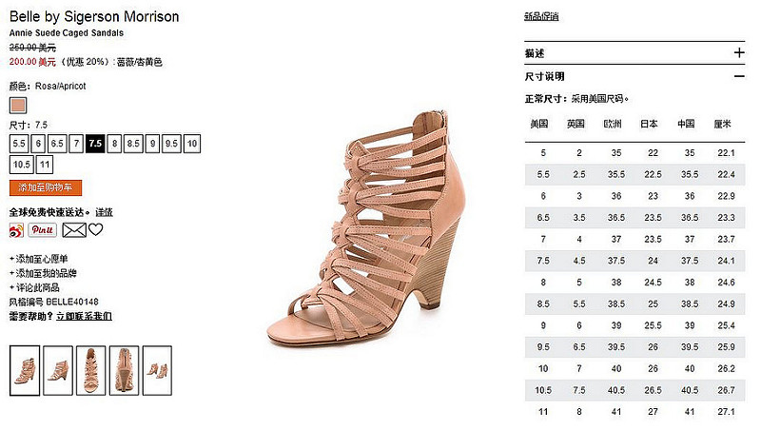
Task: View the front-view shoe thumbnail
Action: click(90, 370)
